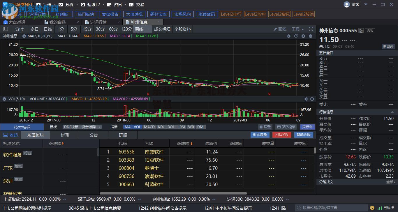Open chart settings gear above the K-line
The height and width of the screenshot is (212, 398).
tap(289, 36)
